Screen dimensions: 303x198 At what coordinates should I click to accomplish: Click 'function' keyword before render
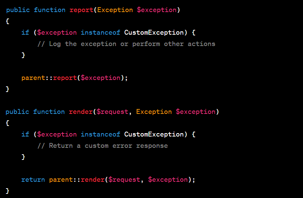click(x=49, y=112)
